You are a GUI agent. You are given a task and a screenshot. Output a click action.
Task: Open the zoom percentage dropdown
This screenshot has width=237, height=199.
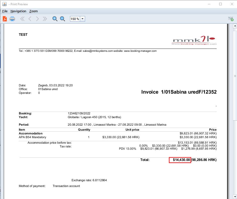(x=83, y=19)
